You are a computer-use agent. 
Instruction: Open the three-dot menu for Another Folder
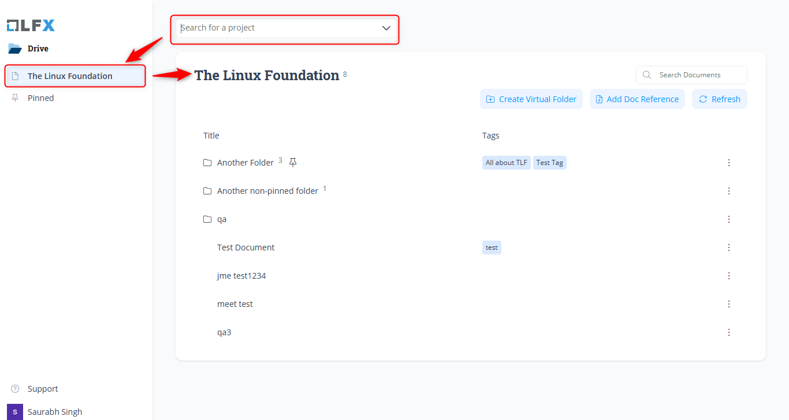coord(728,163)
